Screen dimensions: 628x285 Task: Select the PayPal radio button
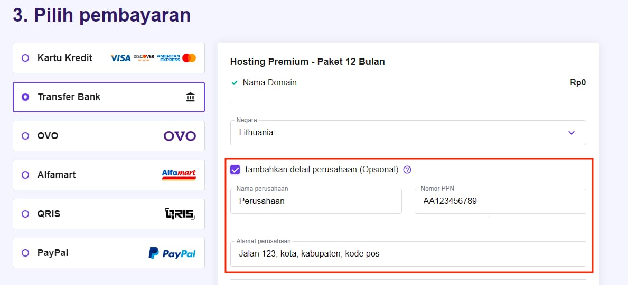click(25, 253)
